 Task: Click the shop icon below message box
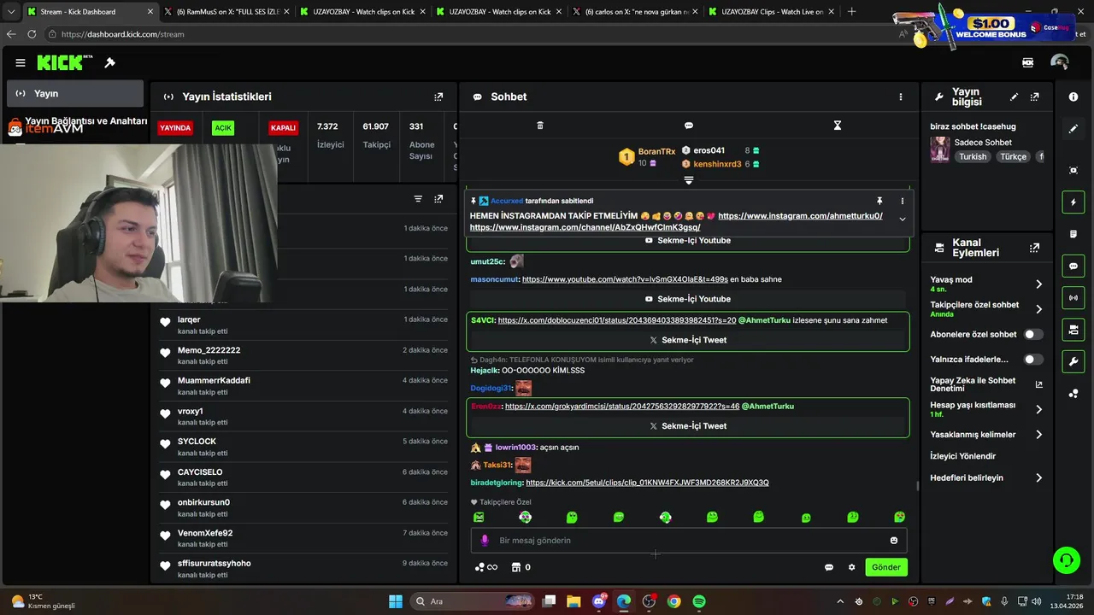click(x=516, y=567)
